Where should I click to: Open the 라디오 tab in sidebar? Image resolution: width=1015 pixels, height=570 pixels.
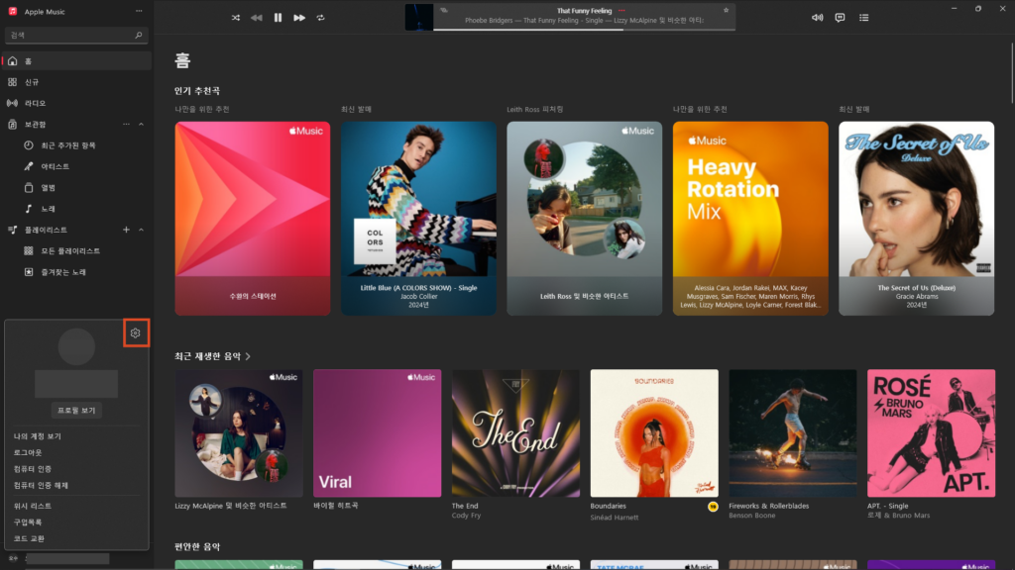coord(36,103)
